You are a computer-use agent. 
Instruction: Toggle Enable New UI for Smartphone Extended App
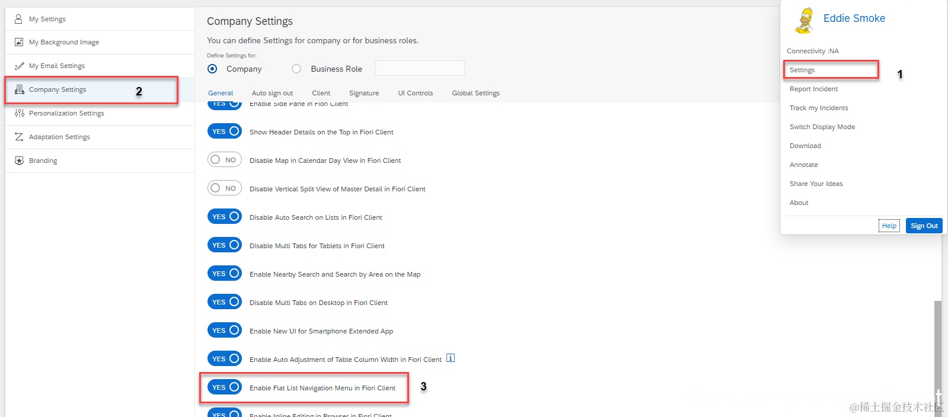225,330
